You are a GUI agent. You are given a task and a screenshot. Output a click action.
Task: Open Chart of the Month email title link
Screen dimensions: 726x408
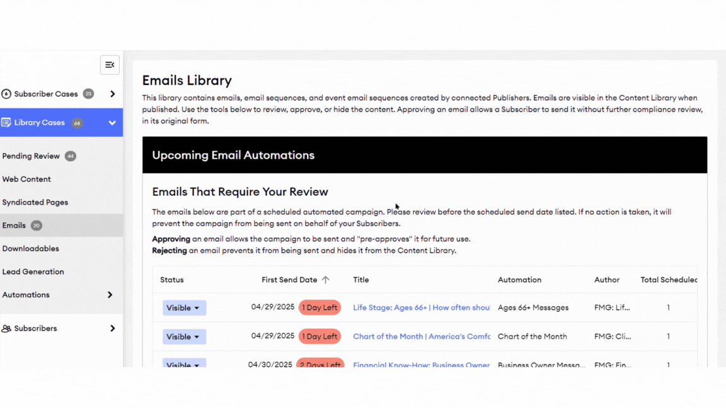click(421, 337)
